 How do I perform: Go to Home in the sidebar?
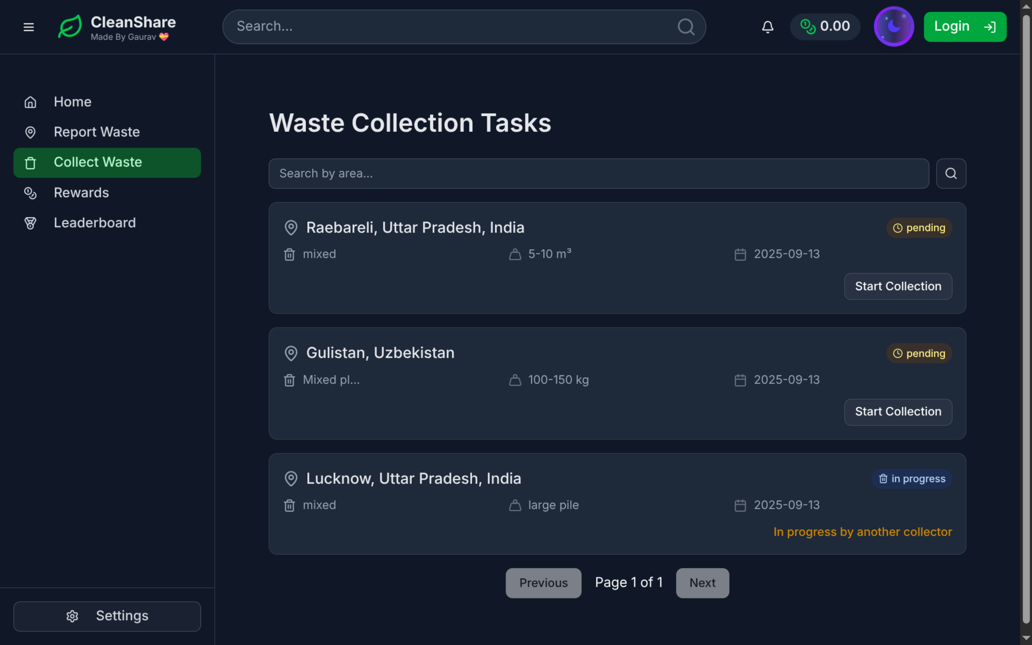73,102
